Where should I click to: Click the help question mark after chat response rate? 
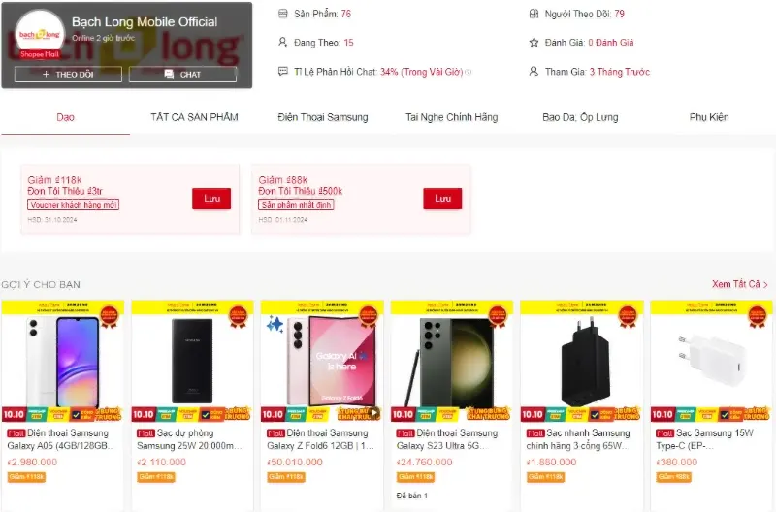click(x=469, y=72)
